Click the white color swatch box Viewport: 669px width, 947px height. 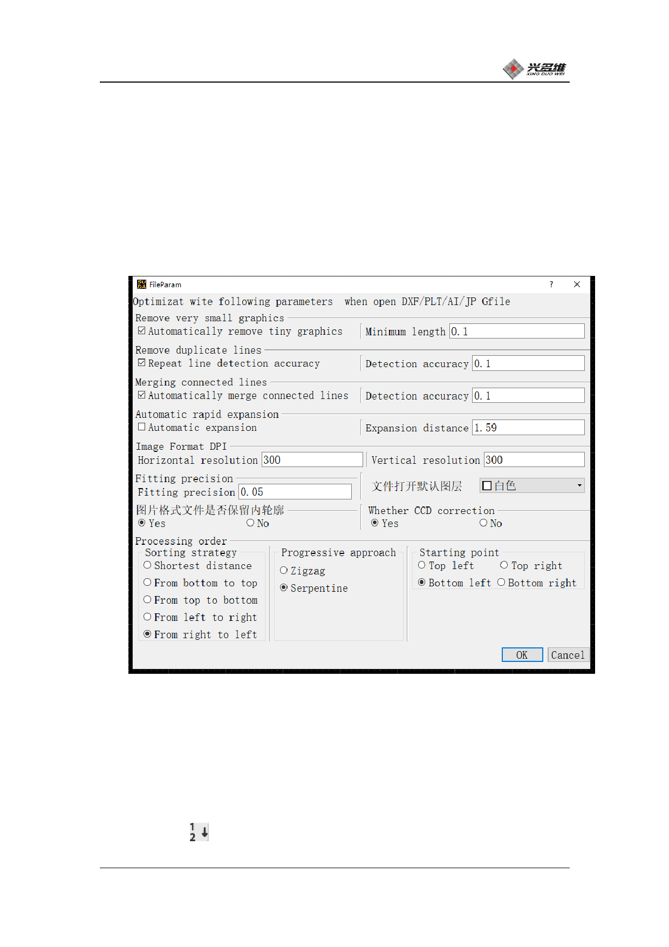[487, 485]
